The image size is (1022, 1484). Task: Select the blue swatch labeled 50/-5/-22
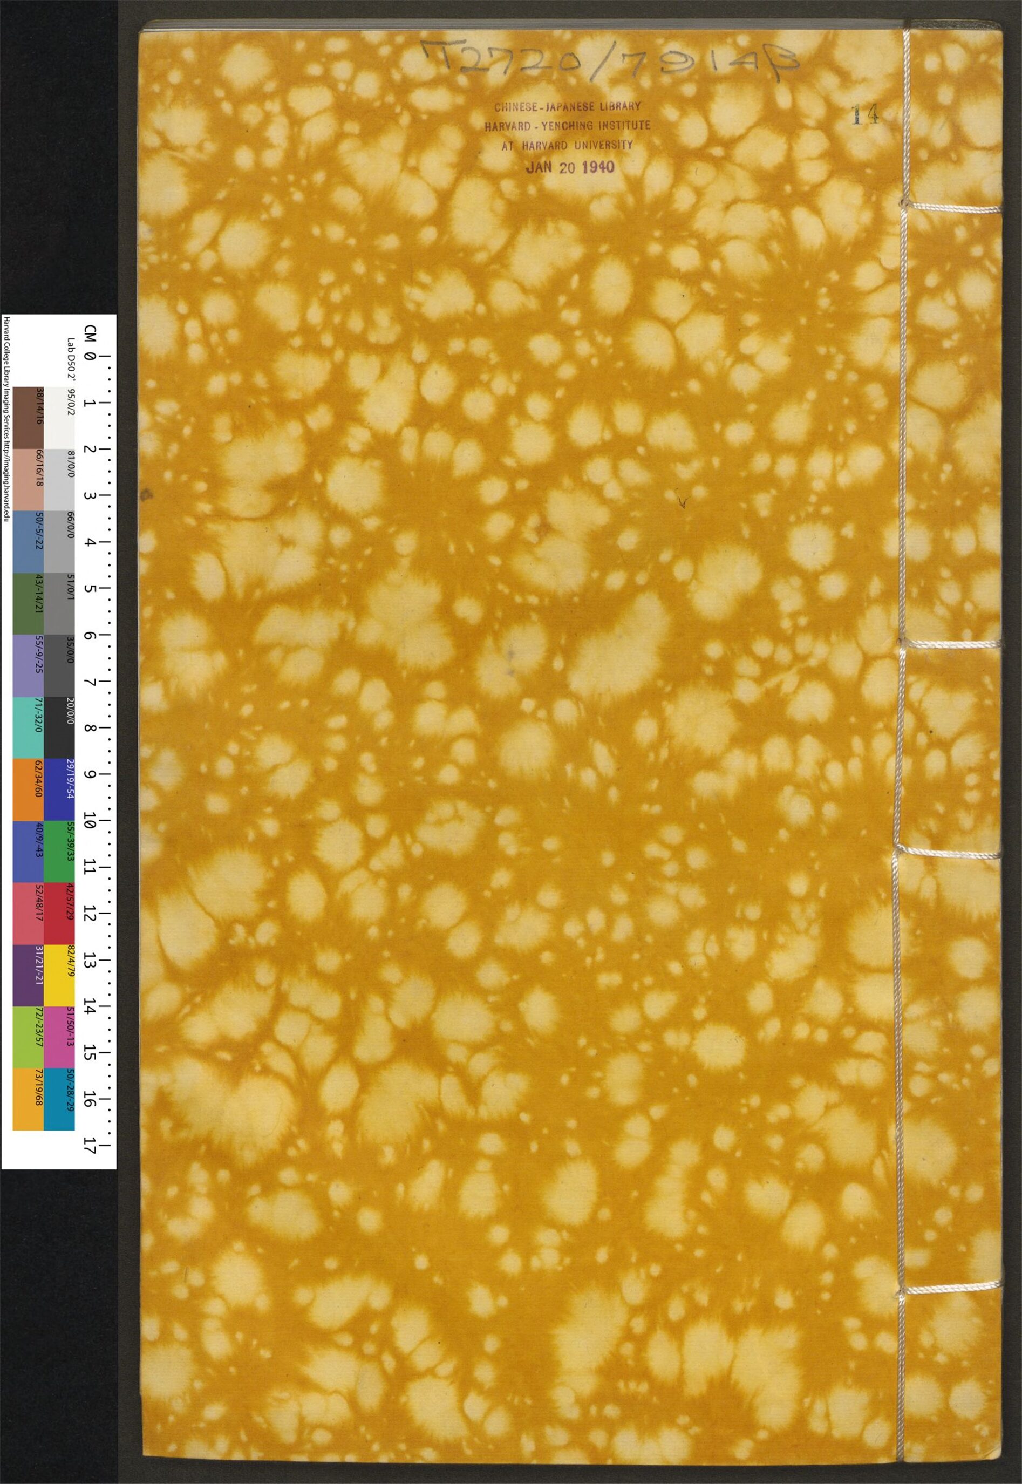coord(30,542)
